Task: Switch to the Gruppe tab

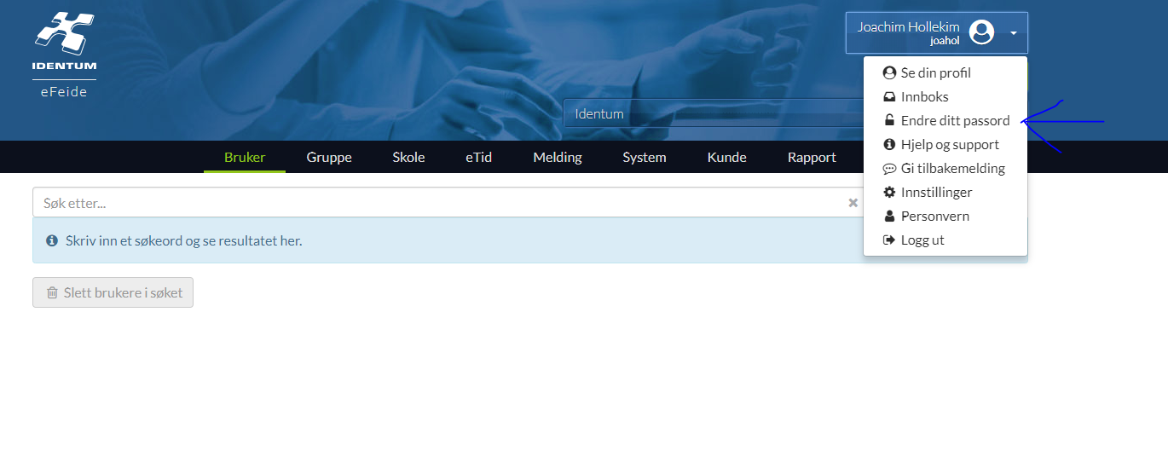Action: click(329, 157)
